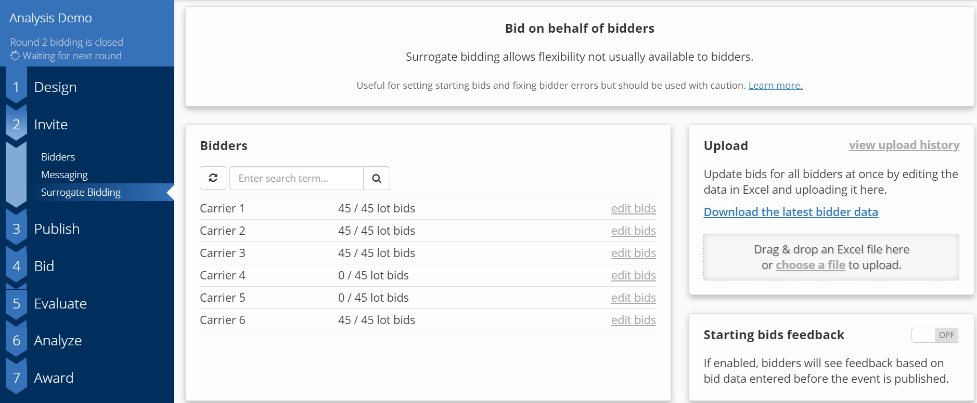Image resolution: width=977 pixels, height=403 pixels.
Task: Select step 7 Award number badge
Action: click(x=16, y=378)
